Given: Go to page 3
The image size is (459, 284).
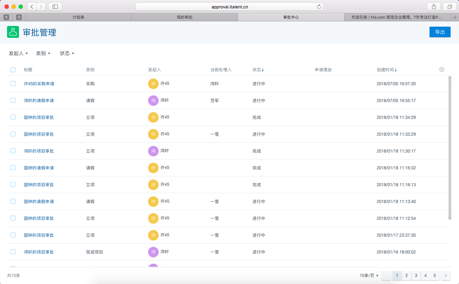Looking at the screenshot, I should click(x=416, y=276).
